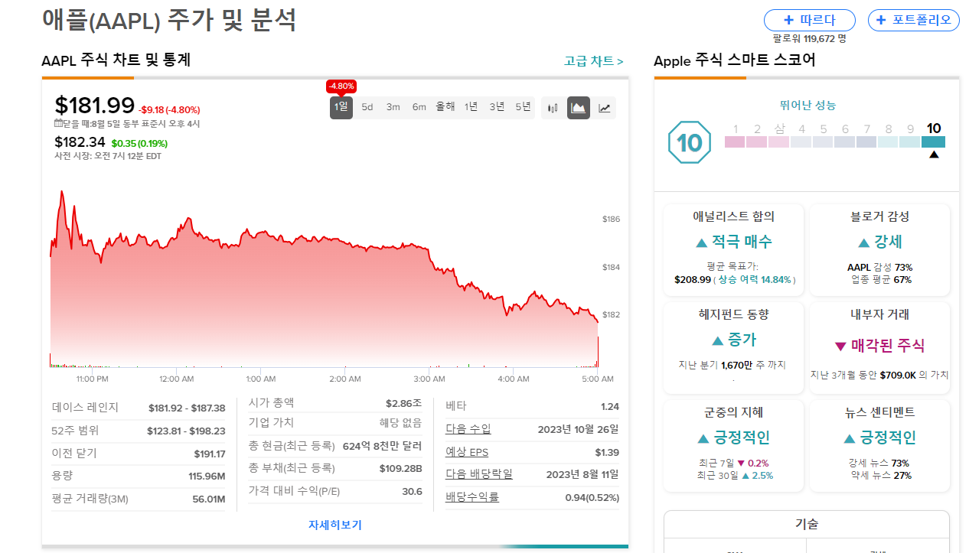Click the calendar icon beside market close time
The image size is (969, 553).
click(x=58, y=123)
